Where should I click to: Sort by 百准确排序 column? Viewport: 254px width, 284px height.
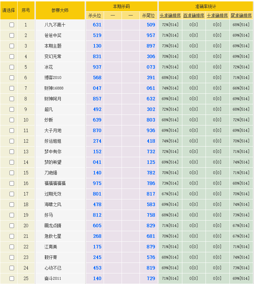pyautogui.click(x=194, y=16)
